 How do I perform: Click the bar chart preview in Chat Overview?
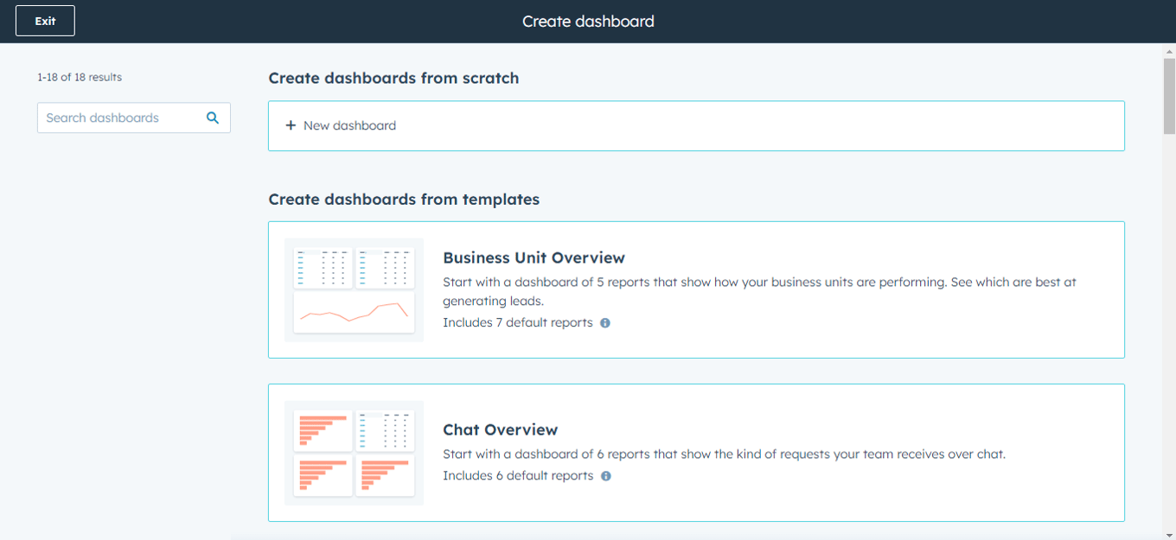[322, 430]
